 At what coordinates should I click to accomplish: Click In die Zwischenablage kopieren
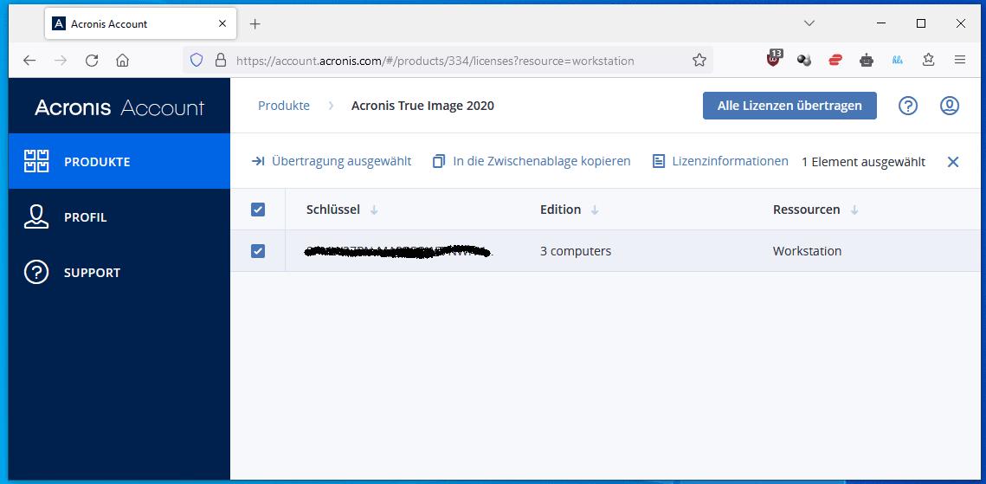[x=532, y=161]
